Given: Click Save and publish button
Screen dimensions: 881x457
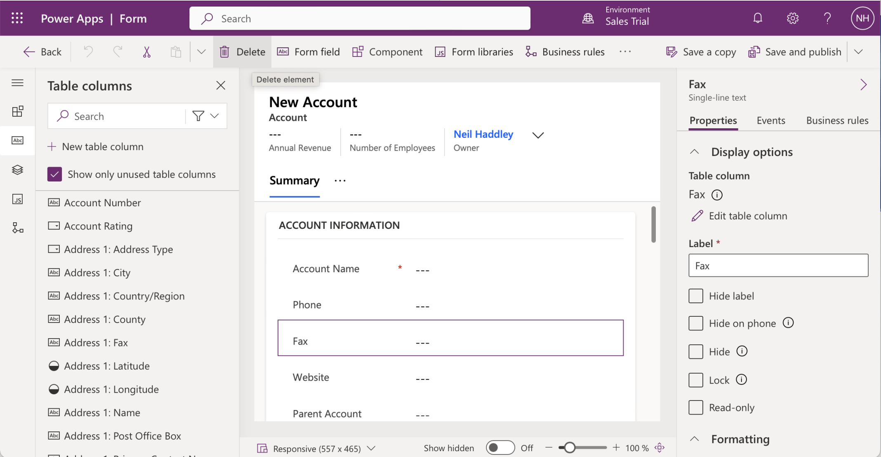Looking at the screenshot, I should click(795, 52).
